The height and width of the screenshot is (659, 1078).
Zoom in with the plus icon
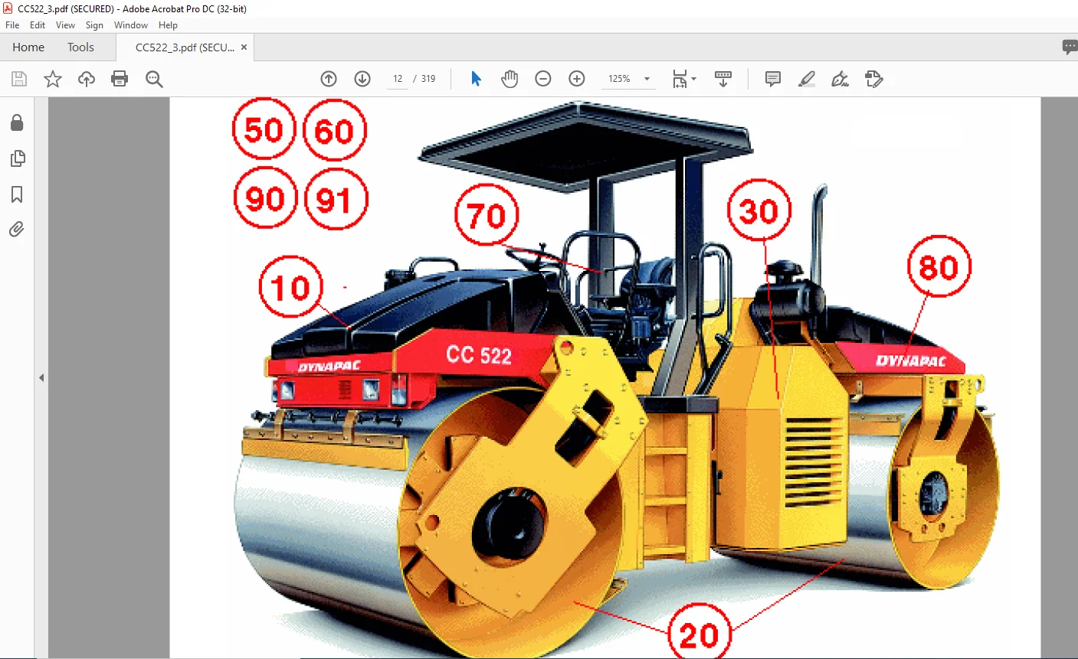pyautogui.click(x=577, y=79)
